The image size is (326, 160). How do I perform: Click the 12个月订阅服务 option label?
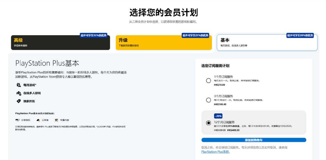pyautogui.click(x=224, y=122)
